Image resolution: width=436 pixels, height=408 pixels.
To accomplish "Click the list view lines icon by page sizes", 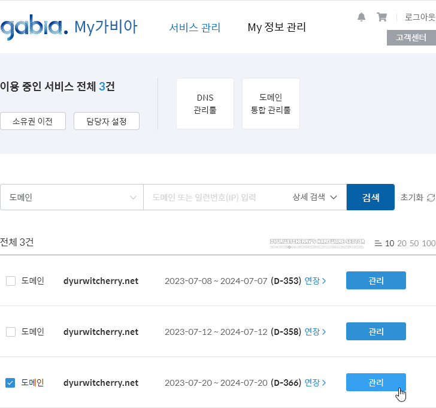I will pyautogui.click(x=378, y=243).
